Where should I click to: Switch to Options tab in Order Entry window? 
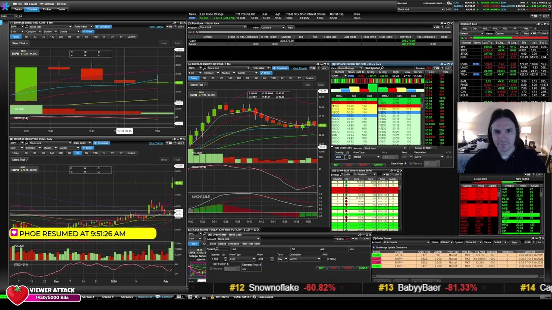point(222,244)
